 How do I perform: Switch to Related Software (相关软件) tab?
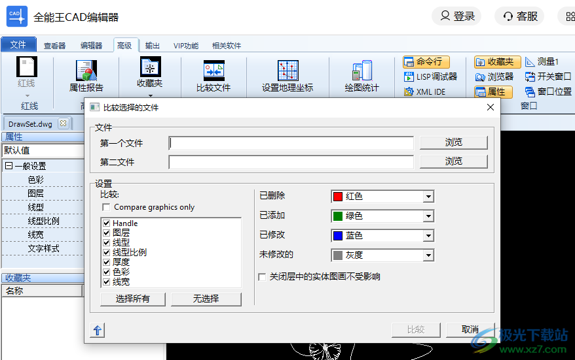[227, 45]
